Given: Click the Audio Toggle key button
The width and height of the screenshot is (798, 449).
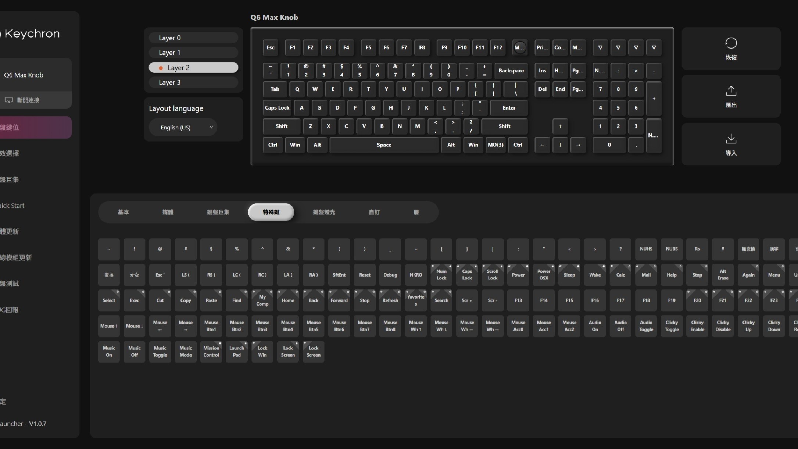Looking at the screenshot, I should coord(646,326).
